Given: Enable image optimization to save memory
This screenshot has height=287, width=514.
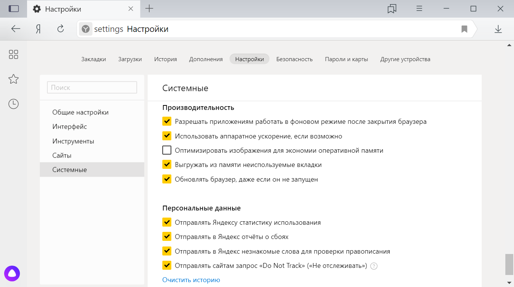Looking at the screenshot, I should 167,150.
